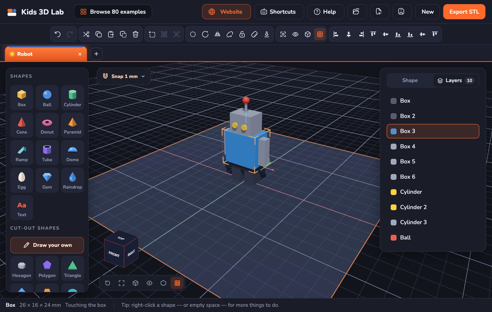The width and height of the screenshot is (492, 312).
Task: Add a Tube shape
Action: (47, 153)
